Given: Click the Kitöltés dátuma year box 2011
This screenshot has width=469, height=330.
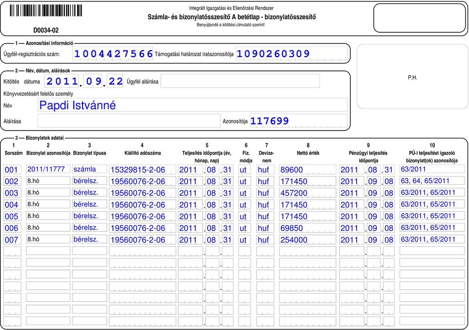Looking at the screenshot, I should click(x=62, y=81).
